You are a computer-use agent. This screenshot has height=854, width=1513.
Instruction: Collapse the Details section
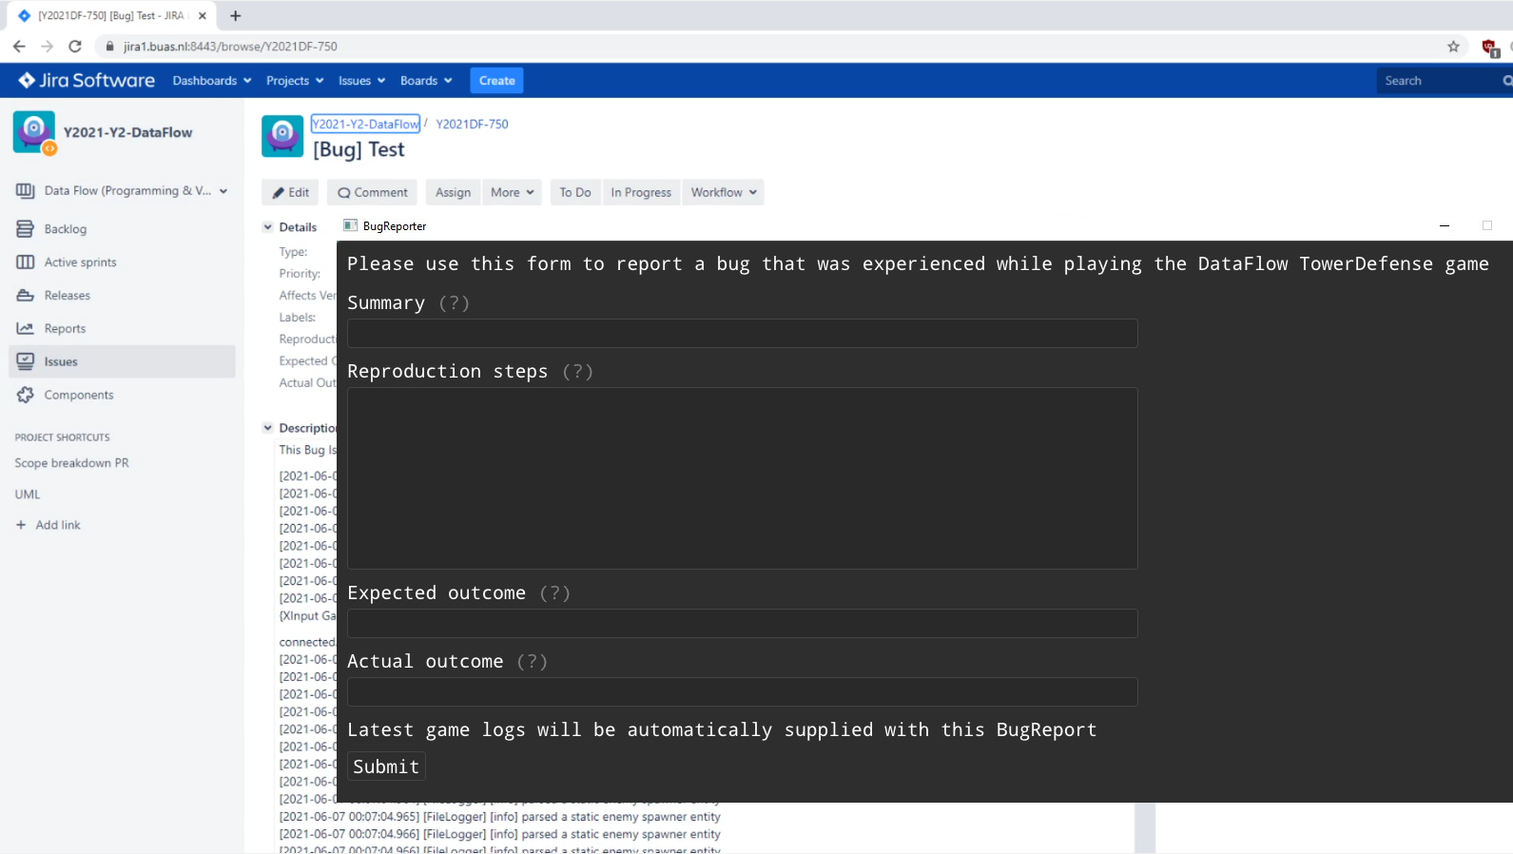(268, 227)
